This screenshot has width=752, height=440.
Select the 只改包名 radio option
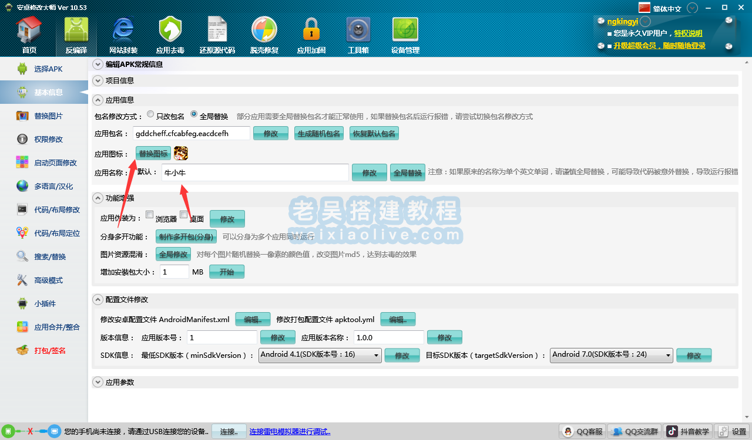click(151, 115)
